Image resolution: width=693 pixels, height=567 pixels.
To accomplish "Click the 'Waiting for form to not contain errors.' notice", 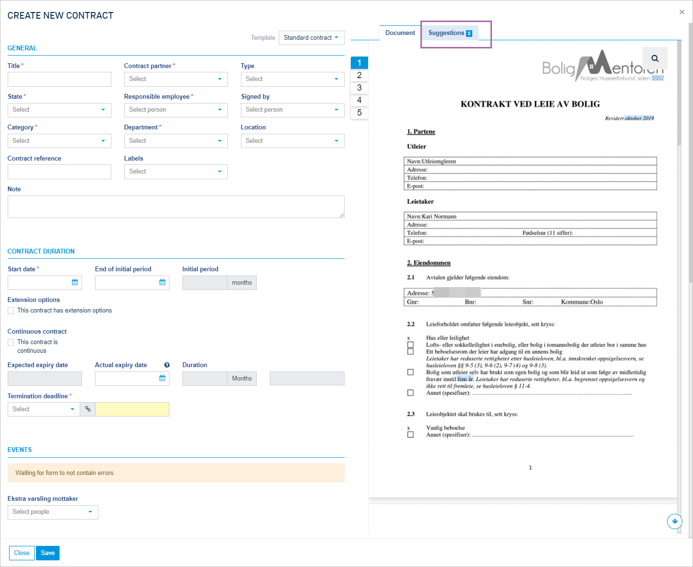I will pos(176,473).
